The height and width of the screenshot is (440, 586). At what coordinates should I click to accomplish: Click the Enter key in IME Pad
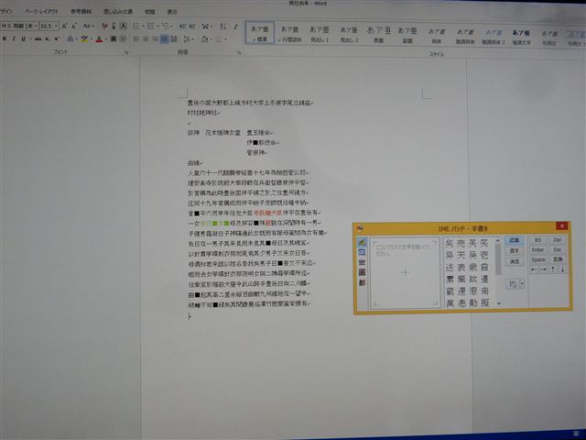(537, 250)
